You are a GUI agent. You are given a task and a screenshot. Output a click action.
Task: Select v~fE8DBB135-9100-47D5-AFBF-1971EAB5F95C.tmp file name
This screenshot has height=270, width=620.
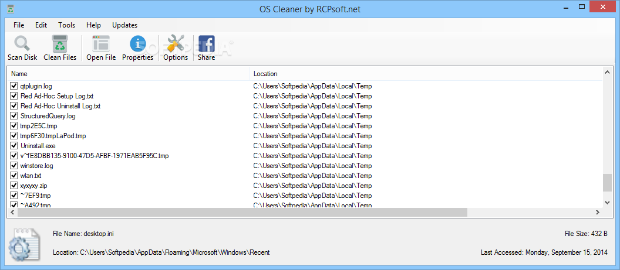point(95,156)
